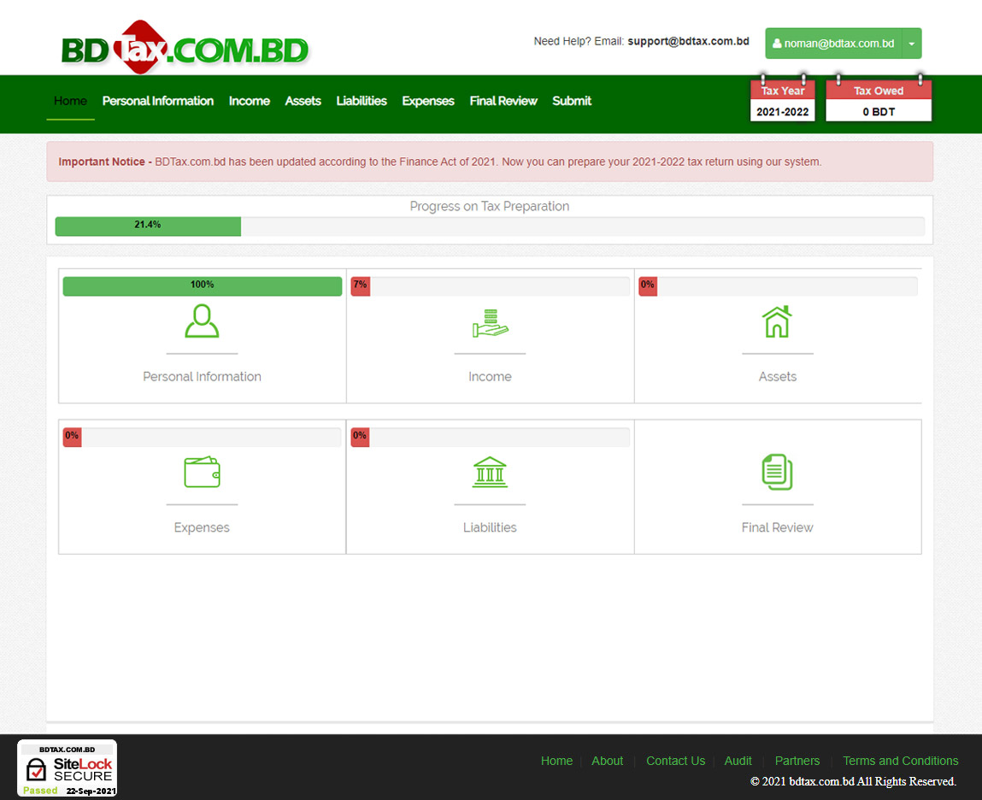Open the Final Review documents icon
The height and width of the screenshot is (800, 982).
[x=777, y=472]
